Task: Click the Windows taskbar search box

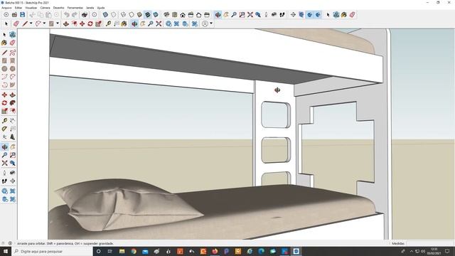Action: click(x=52, y=251)
